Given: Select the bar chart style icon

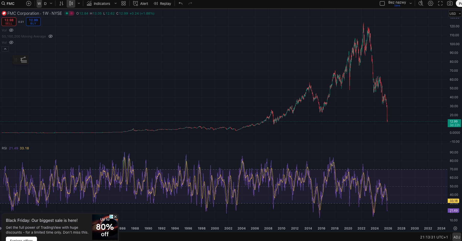Looking at the screenshot, I should (61, 4).
